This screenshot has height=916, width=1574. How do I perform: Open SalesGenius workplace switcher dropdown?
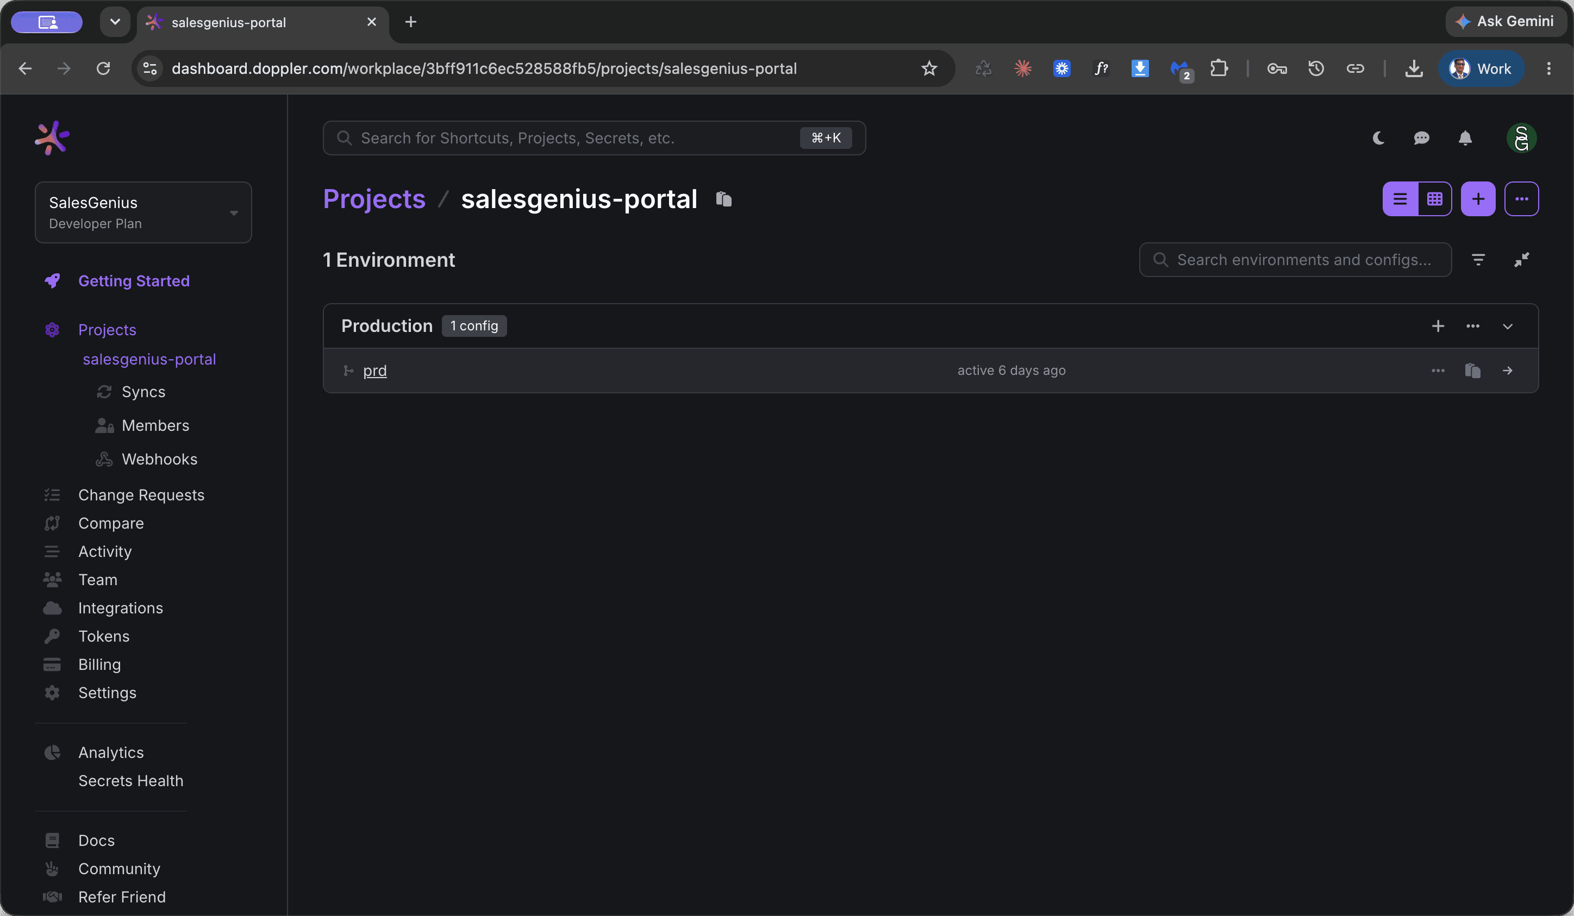point(143,212)
